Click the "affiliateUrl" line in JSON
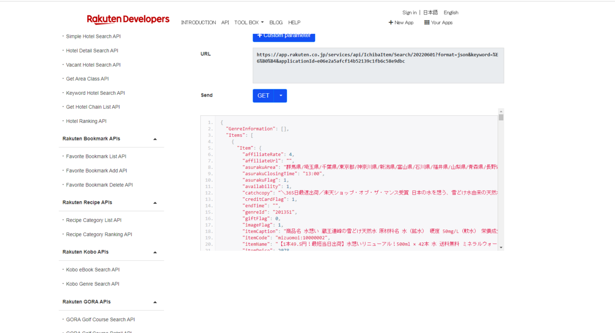 [x=268, y=161]
